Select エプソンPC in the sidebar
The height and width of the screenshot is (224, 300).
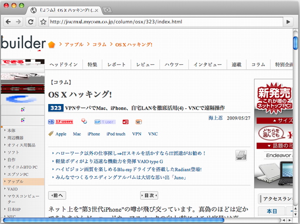[x=18, y=174]
